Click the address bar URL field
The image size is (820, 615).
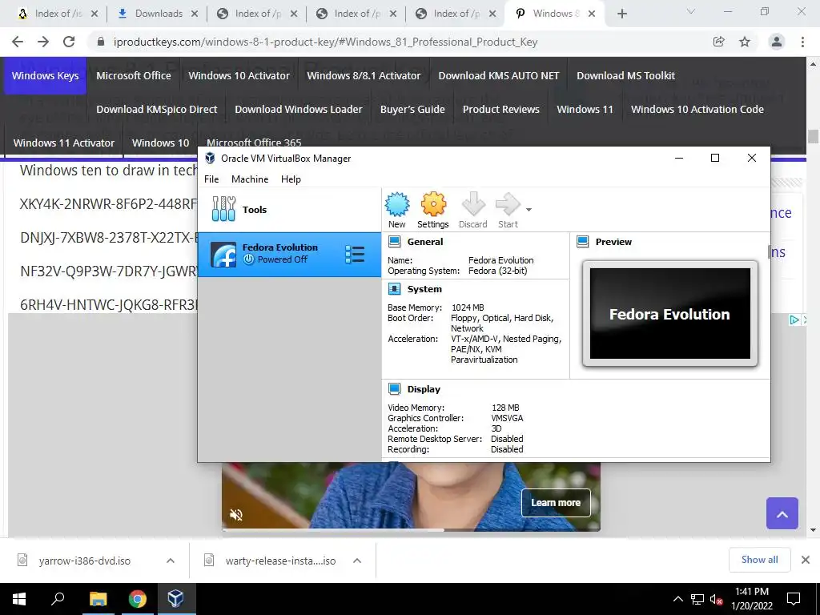325,42
